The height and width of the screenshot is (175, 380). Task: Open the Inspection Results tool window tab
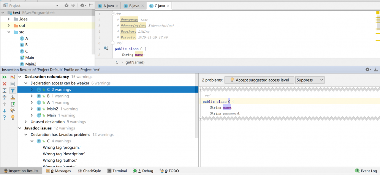click(21, 171)
